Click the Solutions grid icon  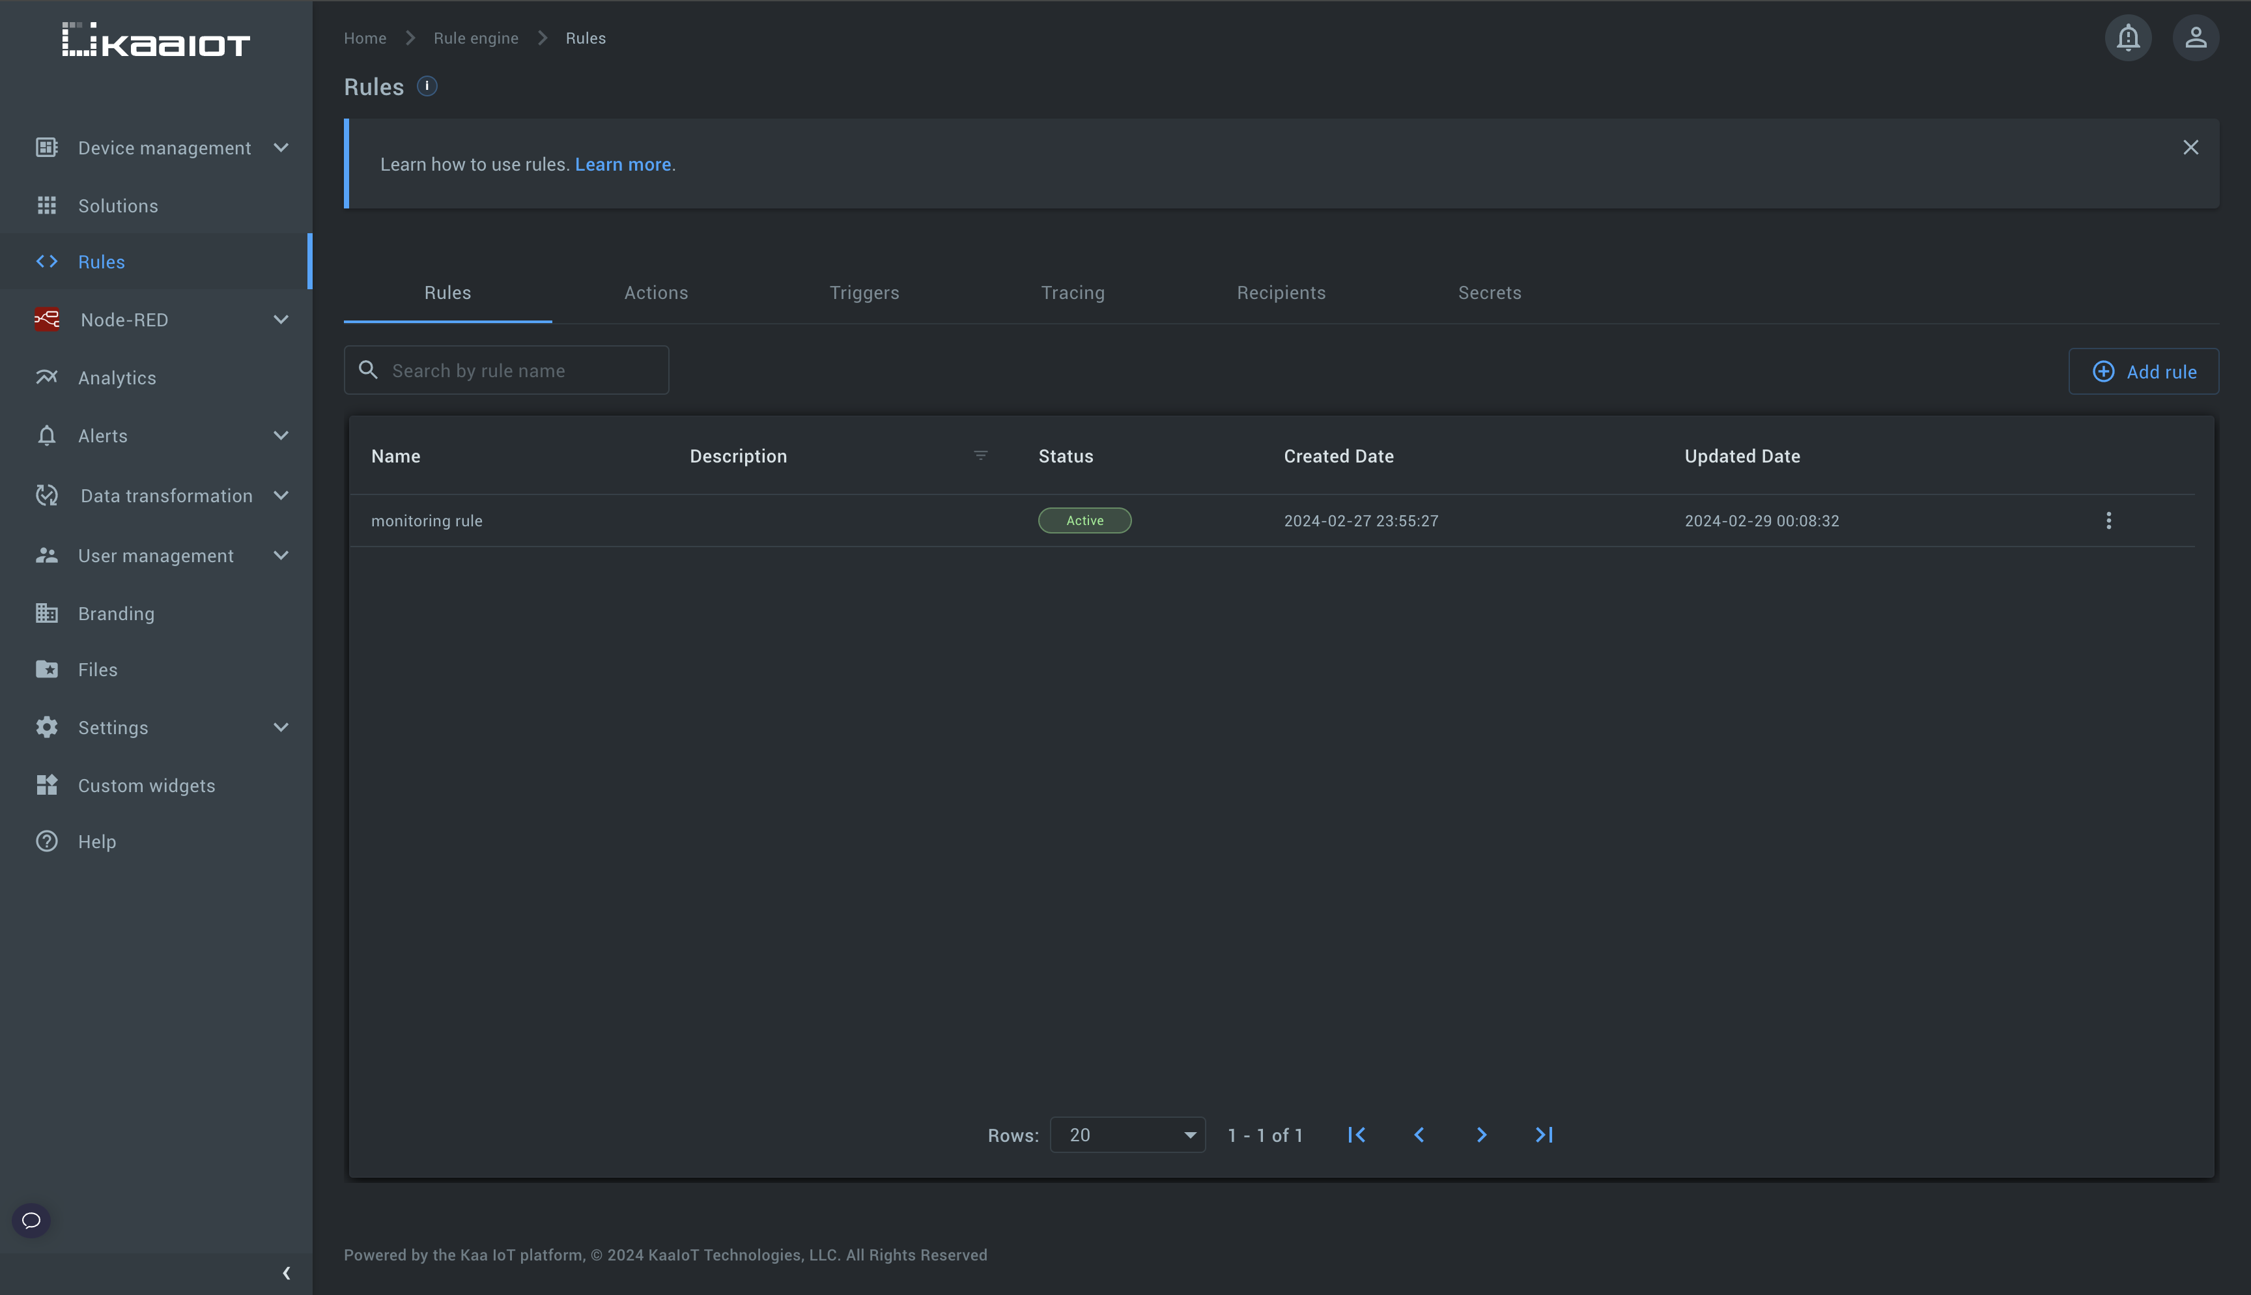(x=47, y=205)
